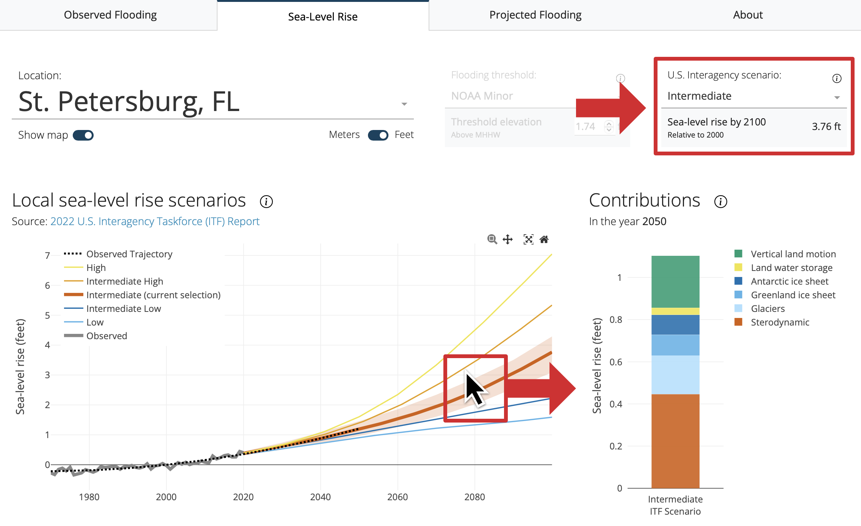861x526 pixels.
Task: Open the St. Petersburg location dropdown
Action: (x=404, y=103)
